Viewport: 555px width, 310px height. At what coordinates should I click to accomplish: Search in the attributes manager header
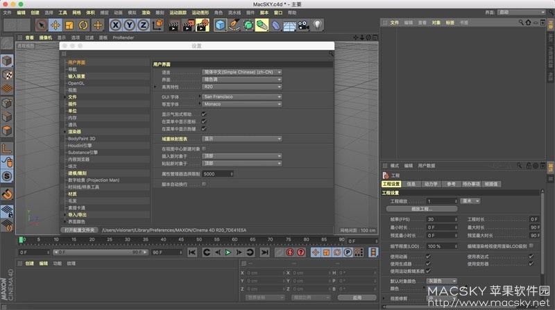(519, 165)
